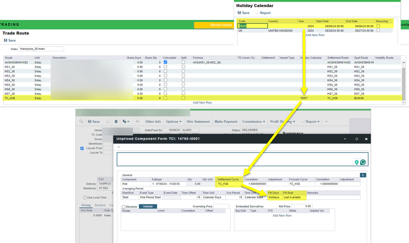This screenshot has width=409, height=243.
Task: Click the new document icon next to Save
Action: click(107, 121)
